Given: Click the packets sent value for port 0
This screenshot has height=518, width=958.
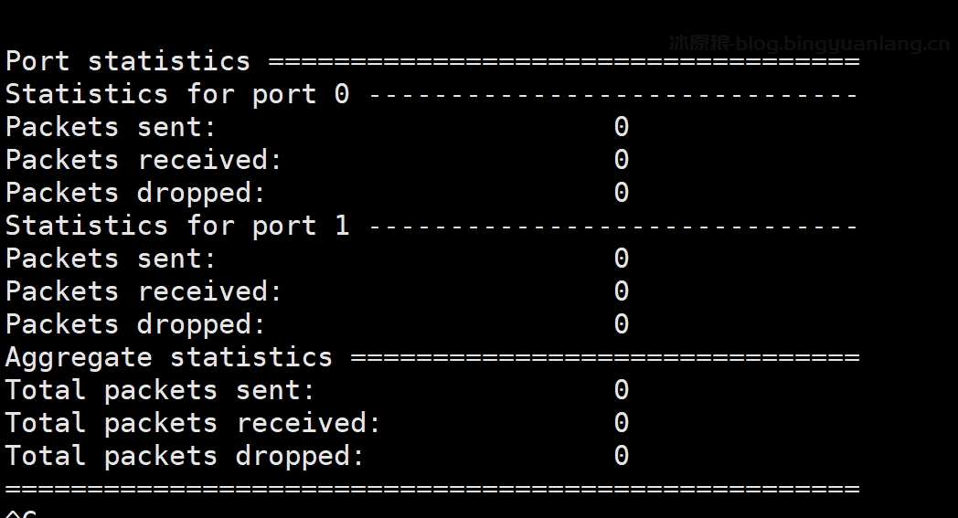Looking at the screenshot, I should pos(622,127).
